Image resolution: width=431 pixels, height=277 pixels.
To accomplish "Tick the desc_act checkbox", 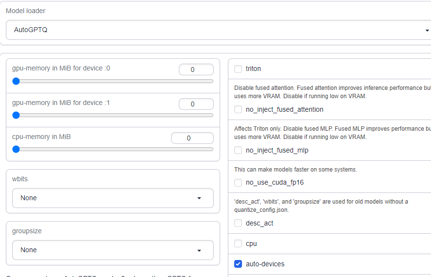I will point(238,224).
